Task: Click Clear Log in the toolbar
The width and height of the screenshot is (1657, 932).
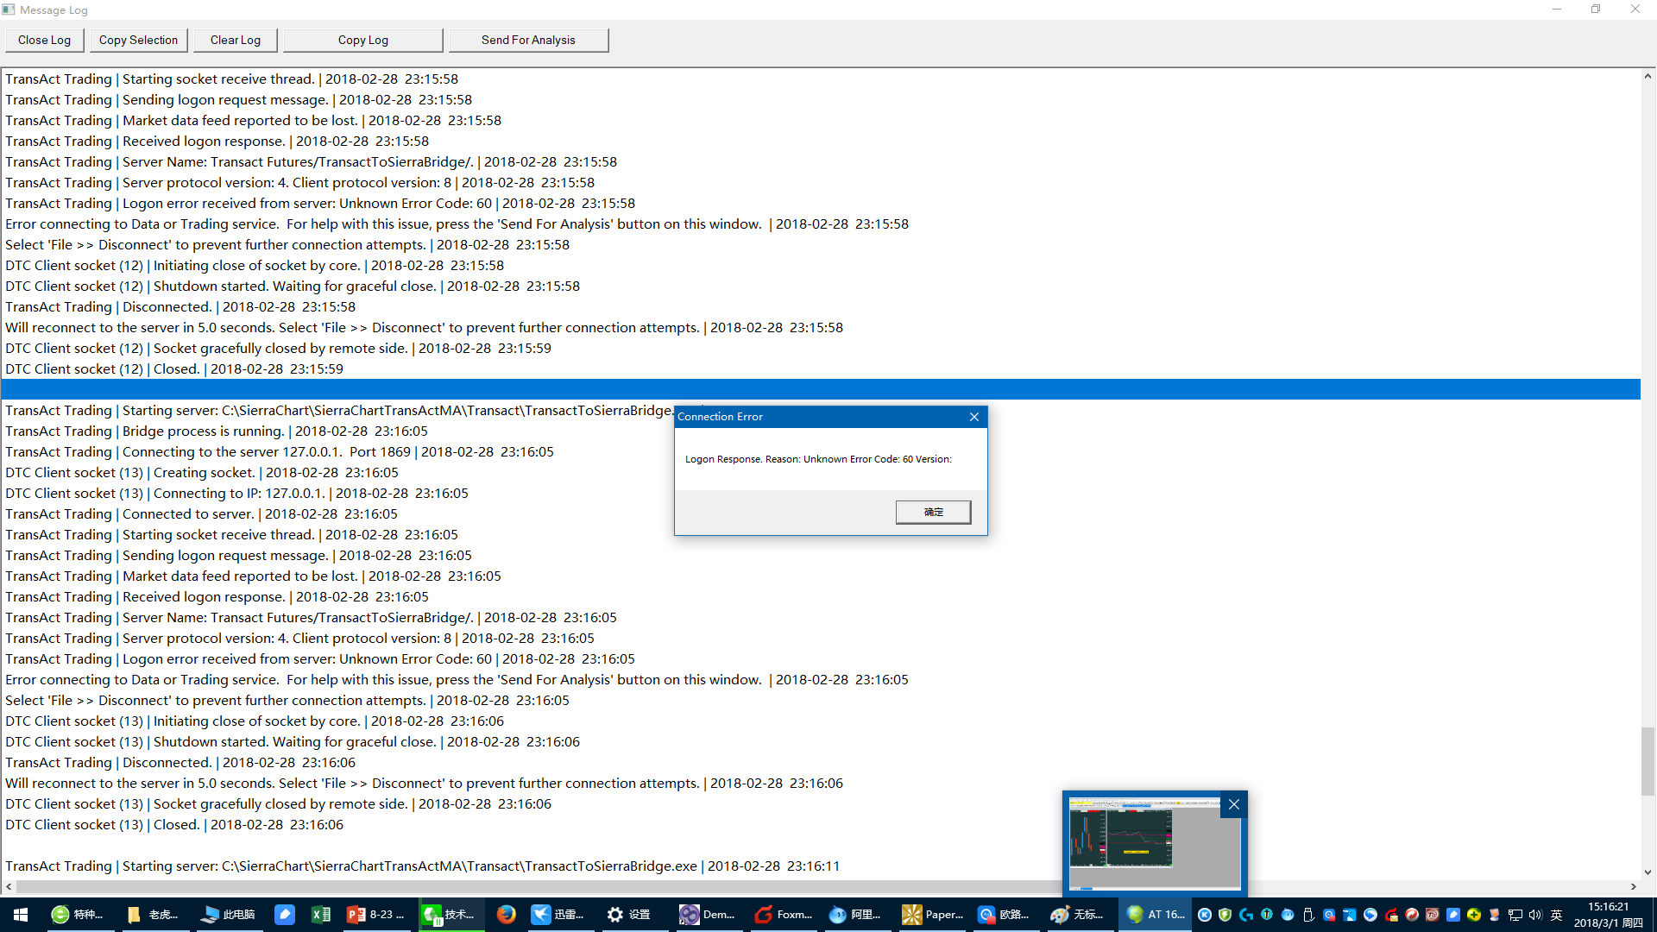Action: [x=235, y=40]
